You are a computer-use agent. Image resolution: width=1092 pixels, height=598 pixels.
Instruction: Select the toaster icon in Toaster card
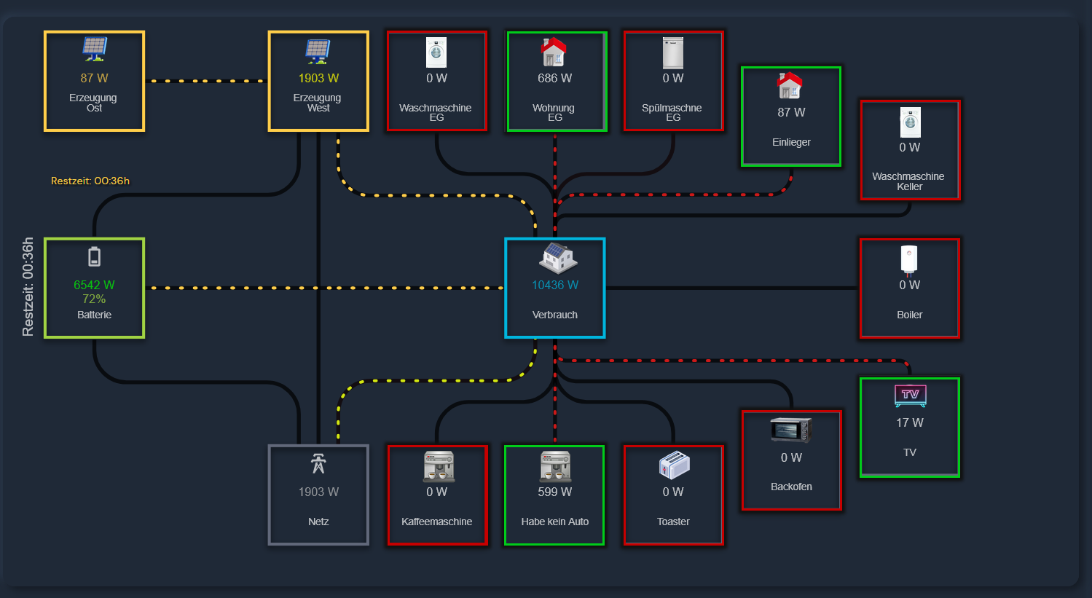click(675, 465)
